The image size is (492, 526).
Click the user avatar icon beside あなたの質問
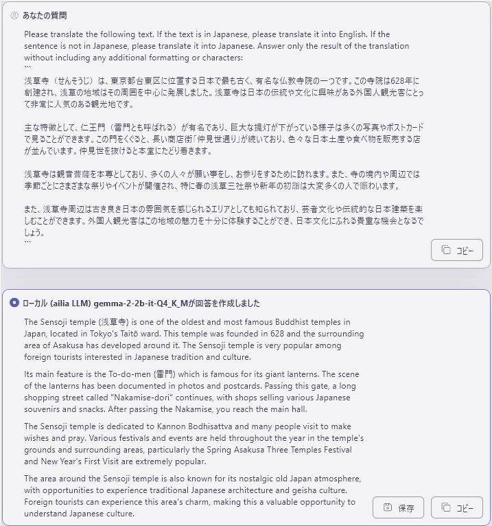click(x=14, y=15)
